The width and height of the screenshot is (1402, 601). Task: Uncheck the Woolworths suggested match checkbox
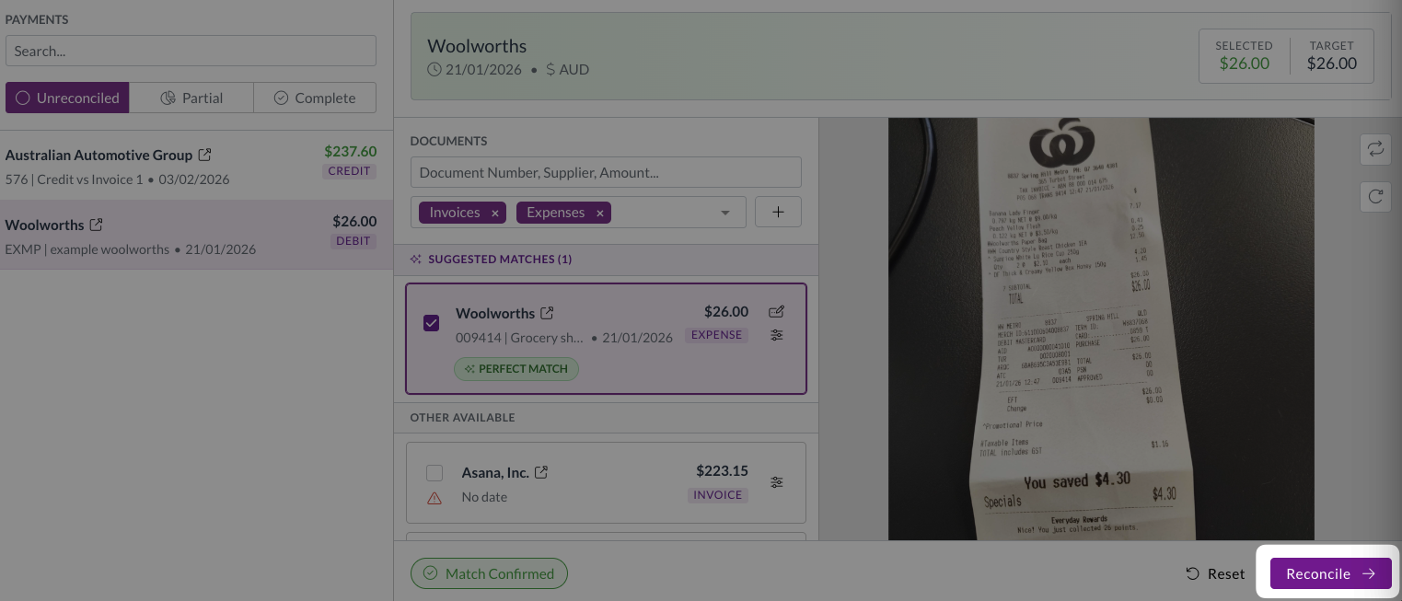pos(431,323)
